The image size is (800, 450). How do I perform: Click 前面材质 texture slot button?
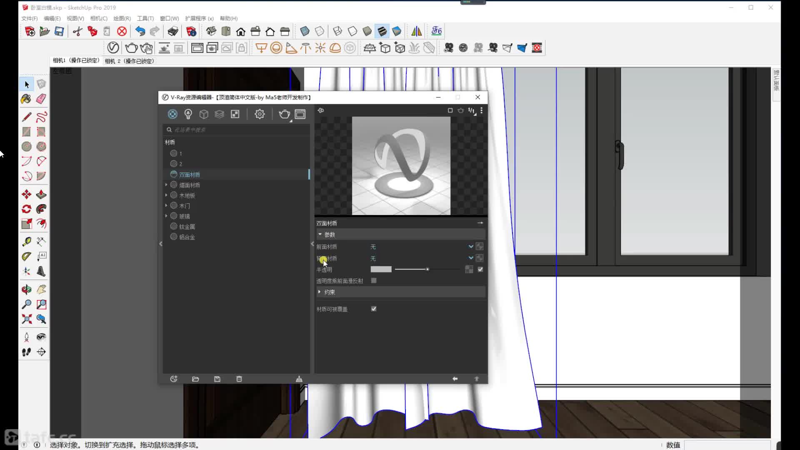tap(480, 247)
